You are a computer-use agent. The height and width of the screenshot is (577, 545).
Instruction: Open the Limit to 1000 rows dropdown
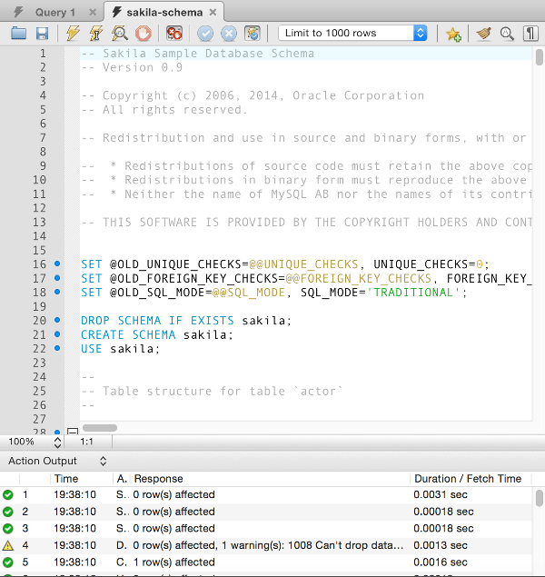pyautogui.click(x=352, y=33)
